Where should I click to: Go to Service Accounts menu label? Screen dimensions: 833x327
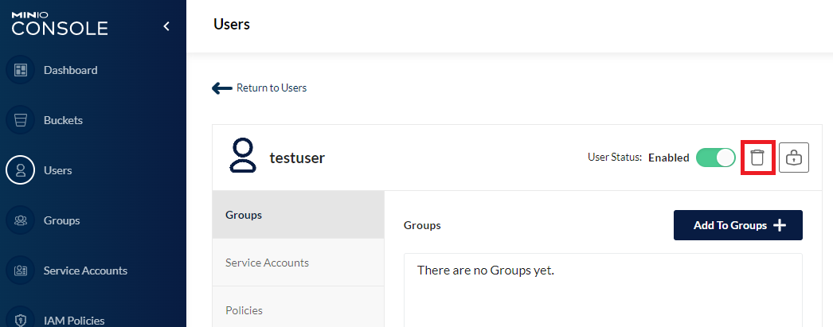pos(85,271)
